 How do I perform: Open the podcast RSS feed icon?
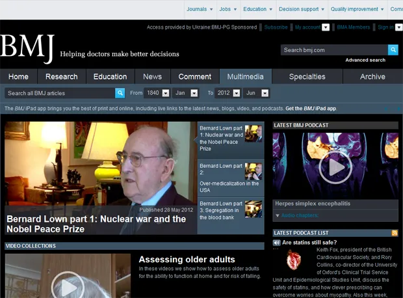[x=395, y=233]
